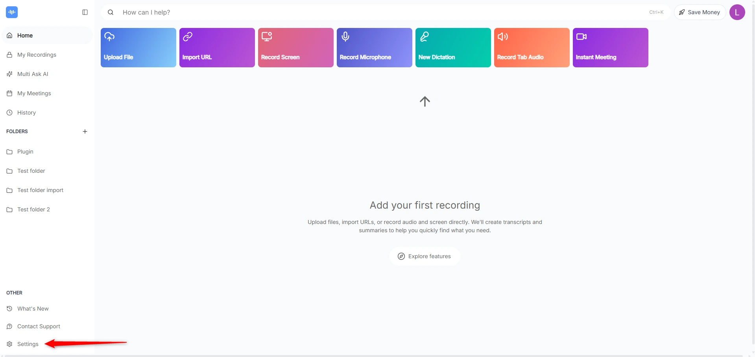
Task: Click the Record Microphone icon
Action: click(345, 36)
